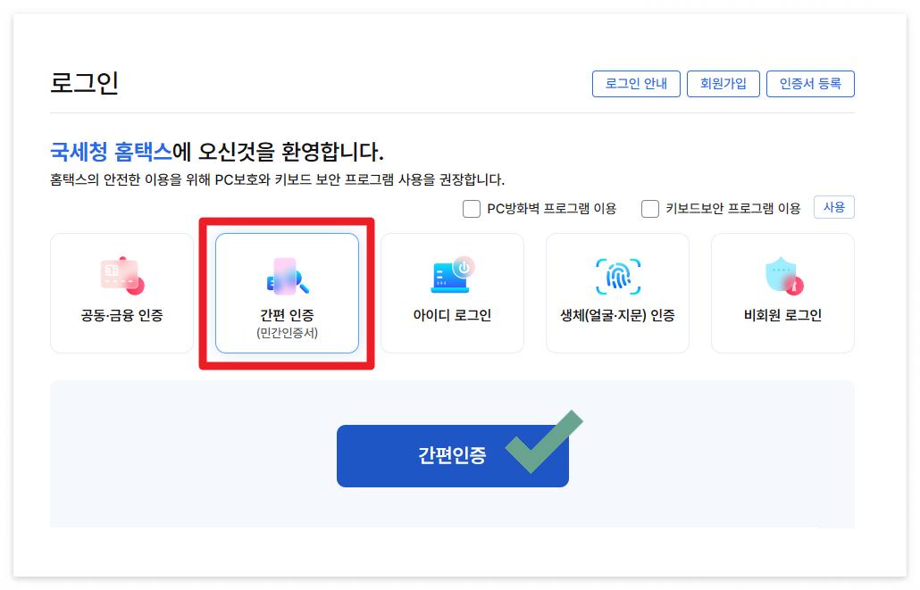Select the 아이디 로그인 laptop icon
The width and height of the screenshot is (920, 590).
pos(452,272)
